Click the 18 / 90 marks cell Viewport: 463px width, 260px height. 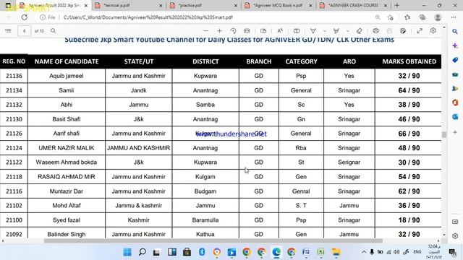(x=409, y=220)
